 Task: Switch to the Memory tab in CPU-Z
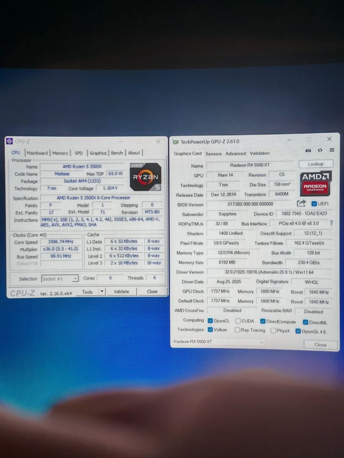tap(60, 153)
